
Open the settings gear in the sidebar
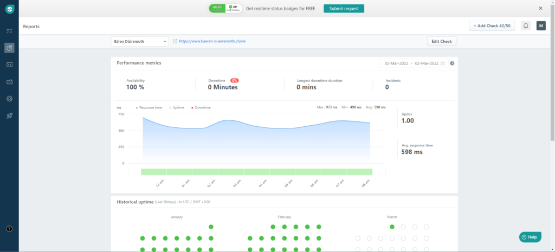pyautogui.click(x=9, y=99)
